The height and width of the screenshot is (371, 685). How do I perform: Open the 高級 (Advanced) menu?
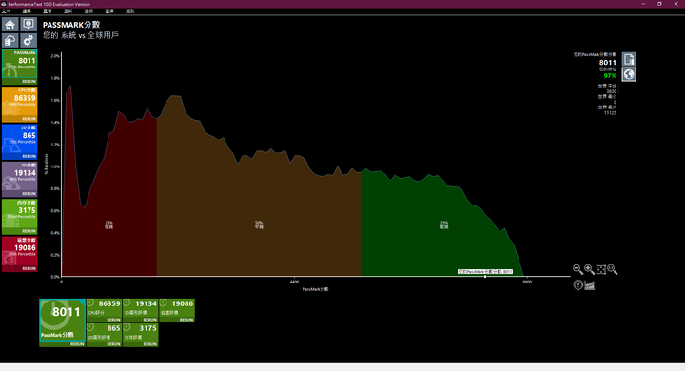click(88, 10)
